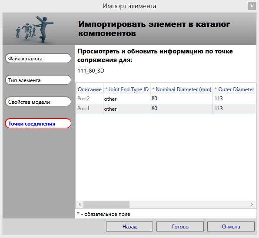
Task: Click the horizontal scrollbar right arrow
Action: pos(252,204)
